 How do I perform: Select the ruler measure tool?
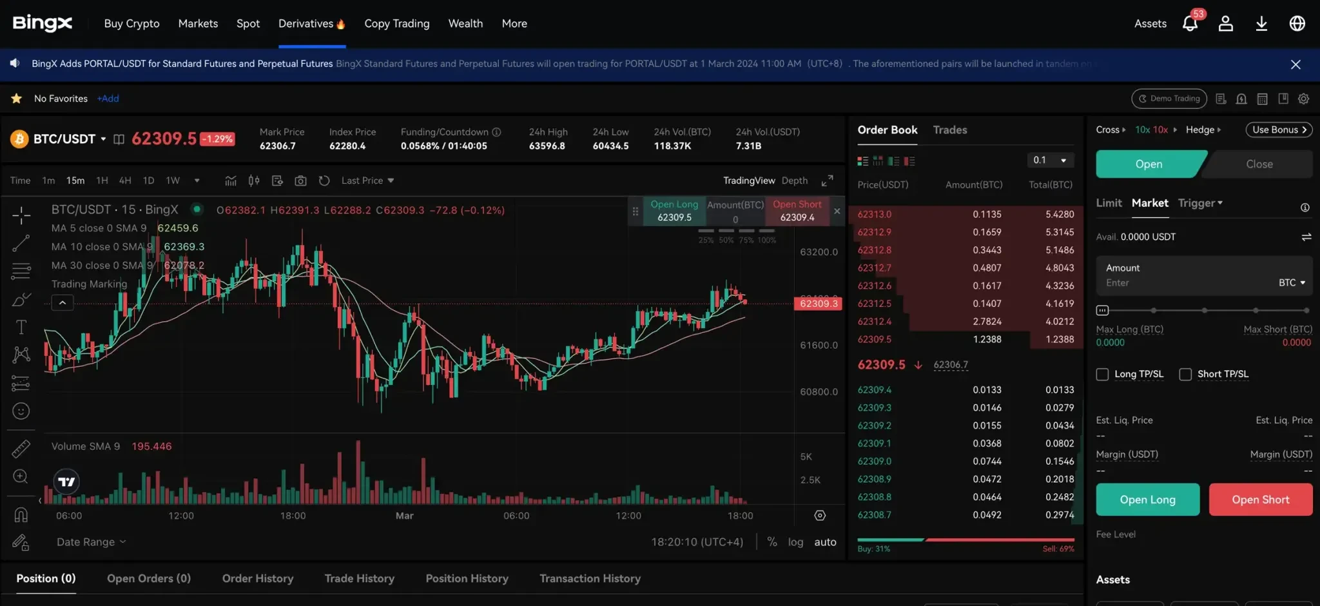tap(21, 449)
